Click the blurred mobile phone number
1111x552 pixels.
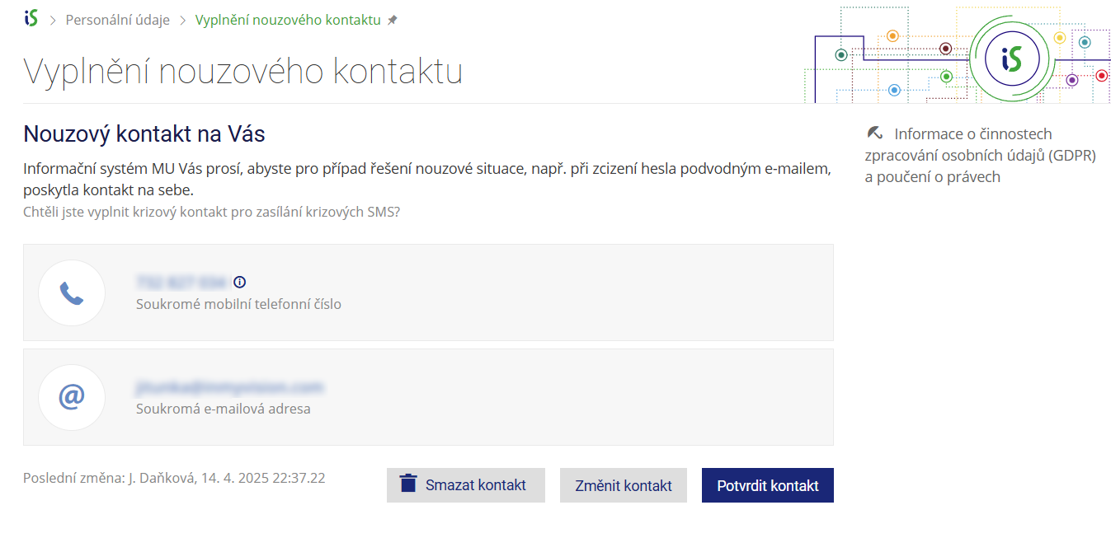click(x=181, y=283)
